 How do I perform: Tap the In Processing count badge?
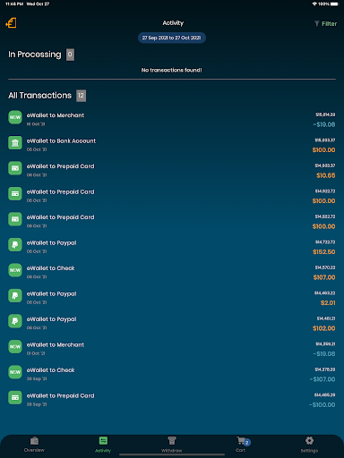70,55
